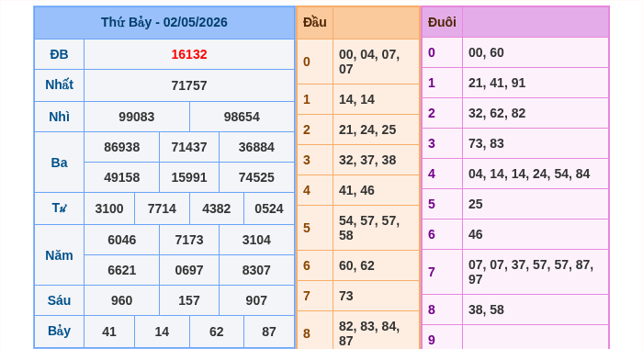Select Tư prize number 3100
The width and height of the screenshot is (643, 349).
click(109, 208)
